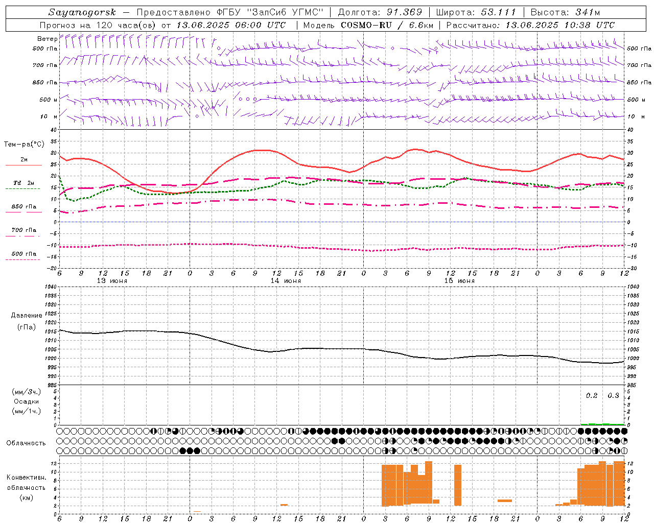Click the "Sayanogorsk" station title
The height and width of the screenshot is (523, 654).
pos(82,13)
